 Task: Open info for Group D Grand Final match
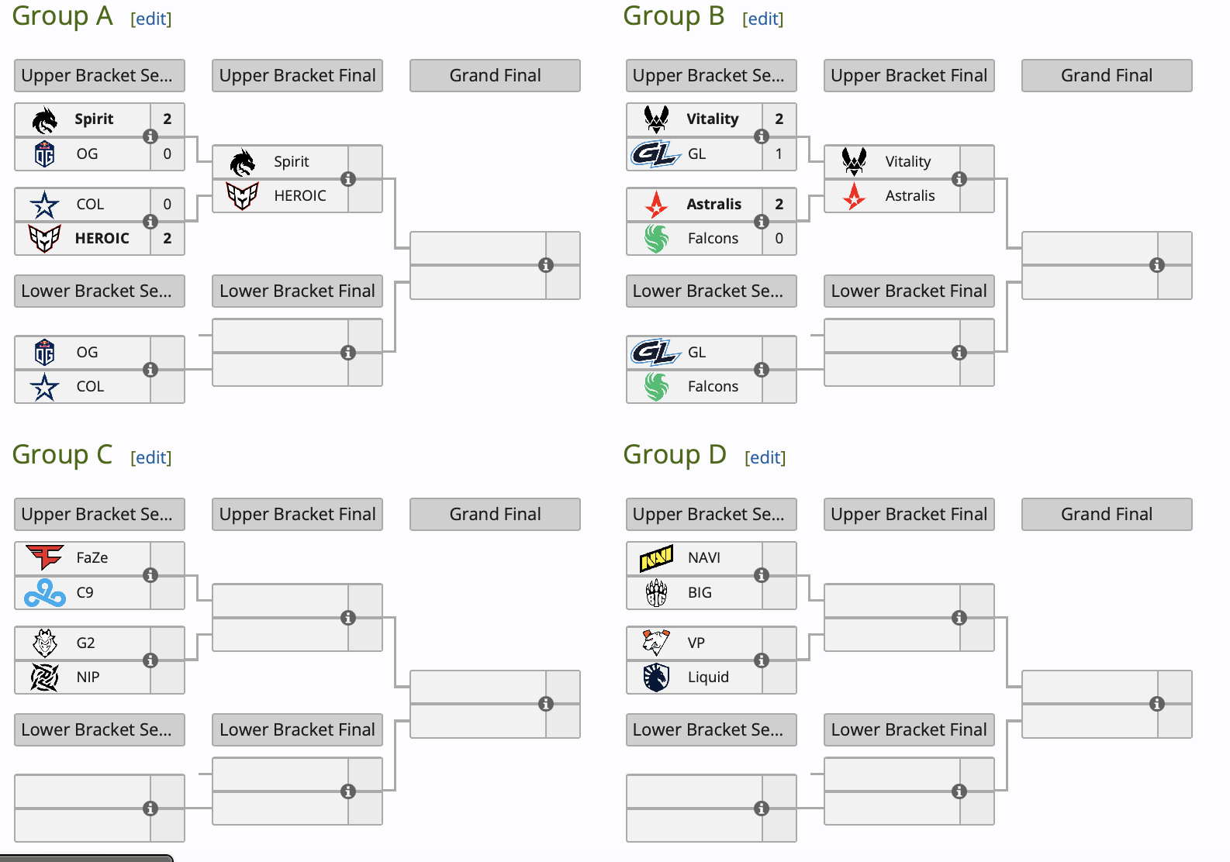(1157, 704)
